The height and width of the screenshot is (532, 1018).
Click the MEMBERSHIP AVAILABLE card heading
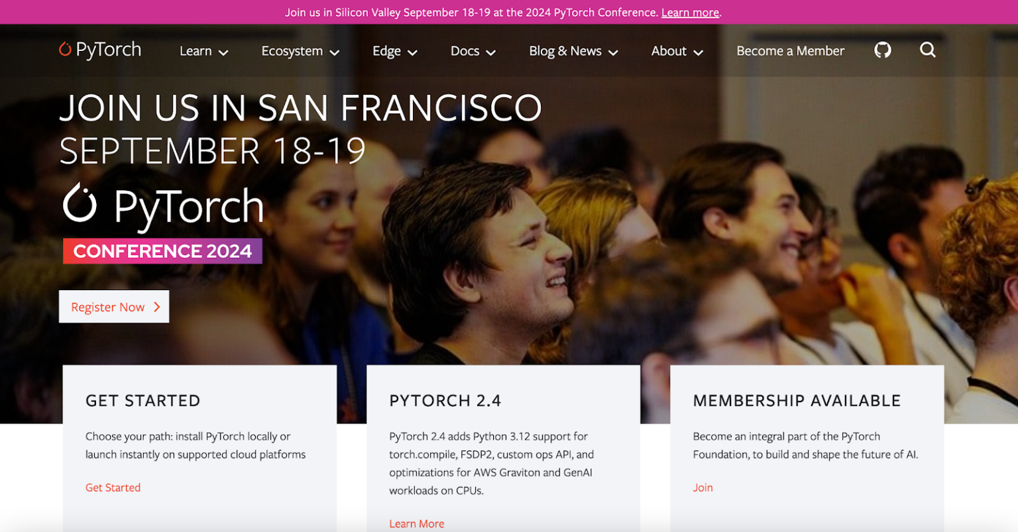pyautogui.click(x=797, y=400)
